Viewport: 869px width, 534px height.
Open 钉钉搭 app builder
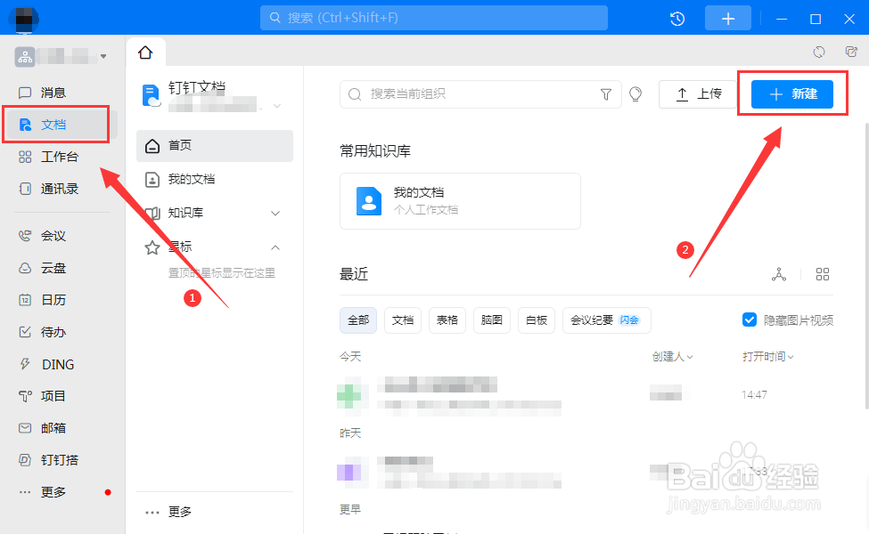click(x=49, y=460)
